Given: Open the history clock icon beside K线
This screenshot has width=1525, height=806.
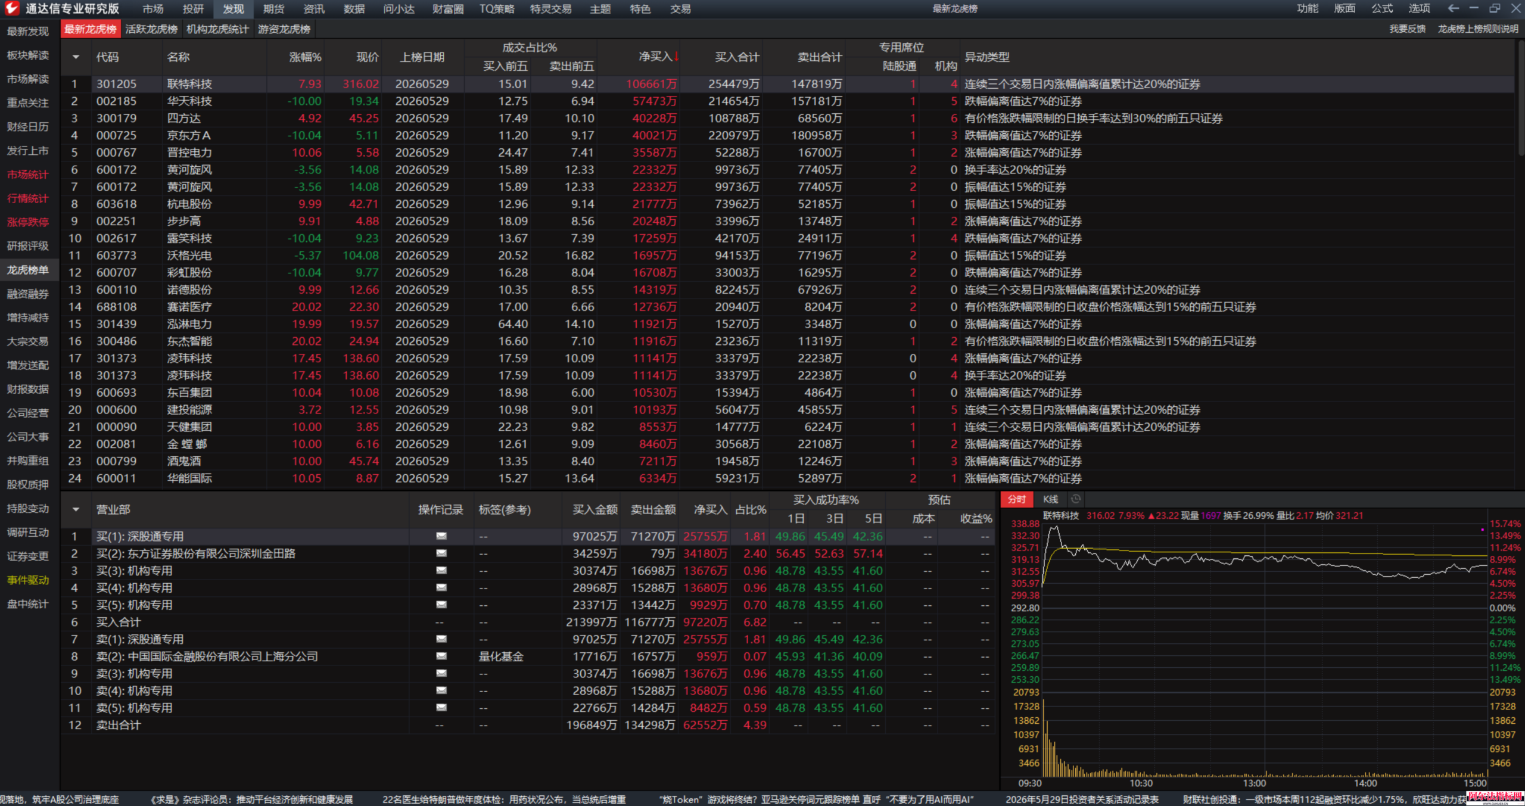Looking at the screenshot, I should 1075,499.
